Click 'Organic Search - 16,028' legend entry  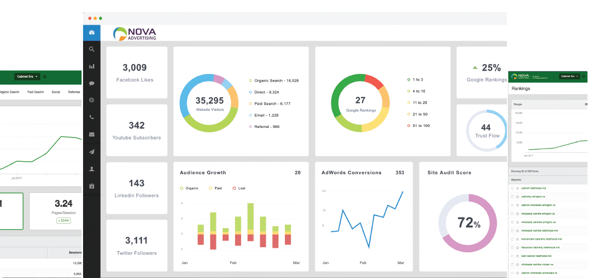(x=273, y=81)
